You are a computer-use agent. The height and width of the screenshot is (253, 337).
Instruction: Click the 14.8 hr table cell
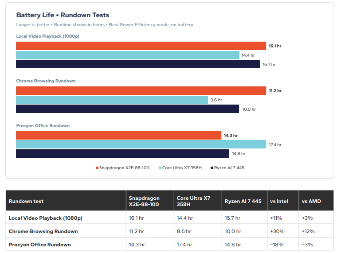(x=245, y=244)
